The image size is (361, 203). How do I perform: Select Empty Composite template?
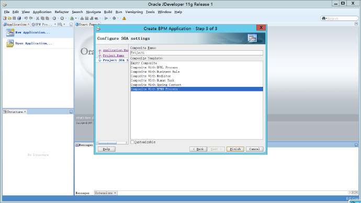(x=197, y=63)
